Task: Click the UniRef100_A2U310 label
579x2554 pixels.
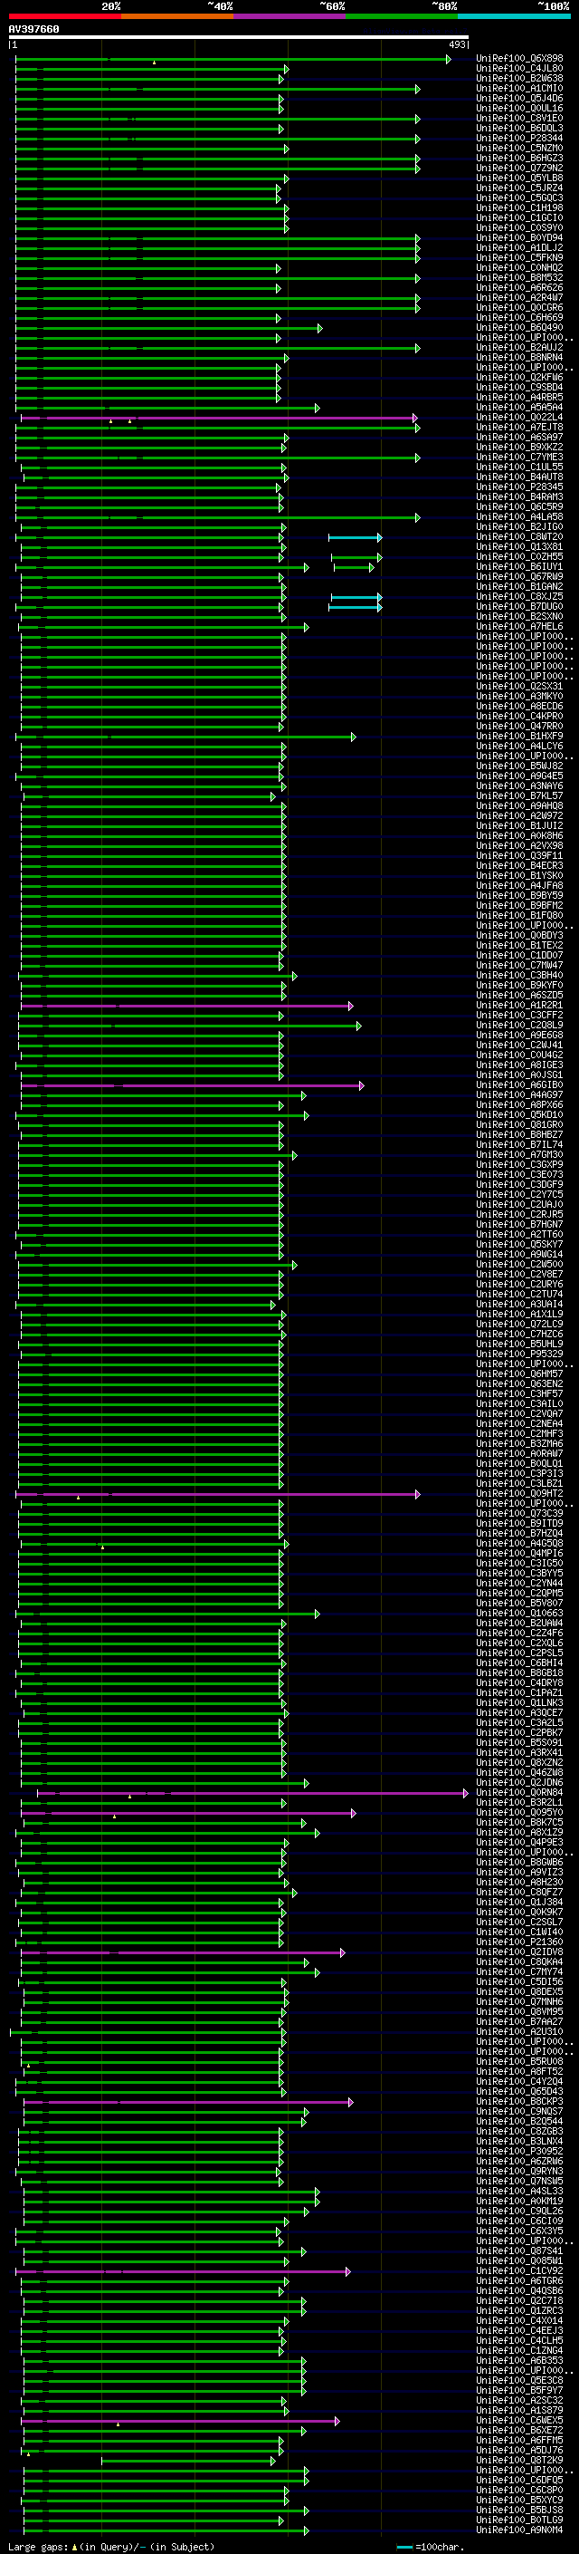Action: pyautogui.click(x=519, y=2031)
